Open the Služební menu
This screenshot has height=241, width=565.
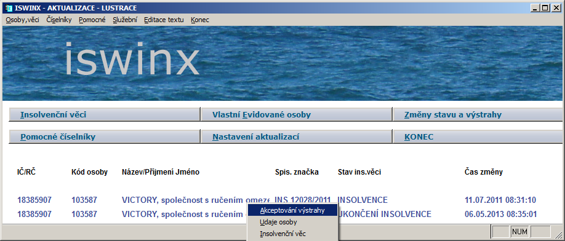point(125,20)
